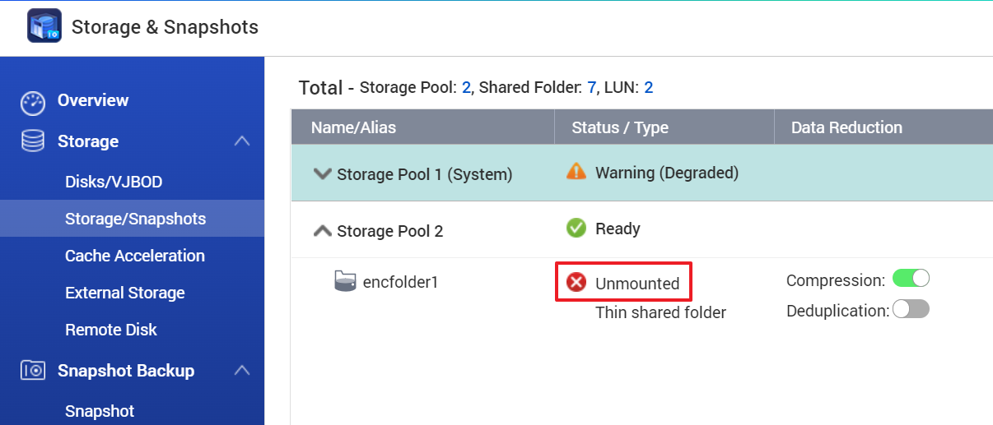Collapse the Storage sidebar section

(x=242, y=141)
